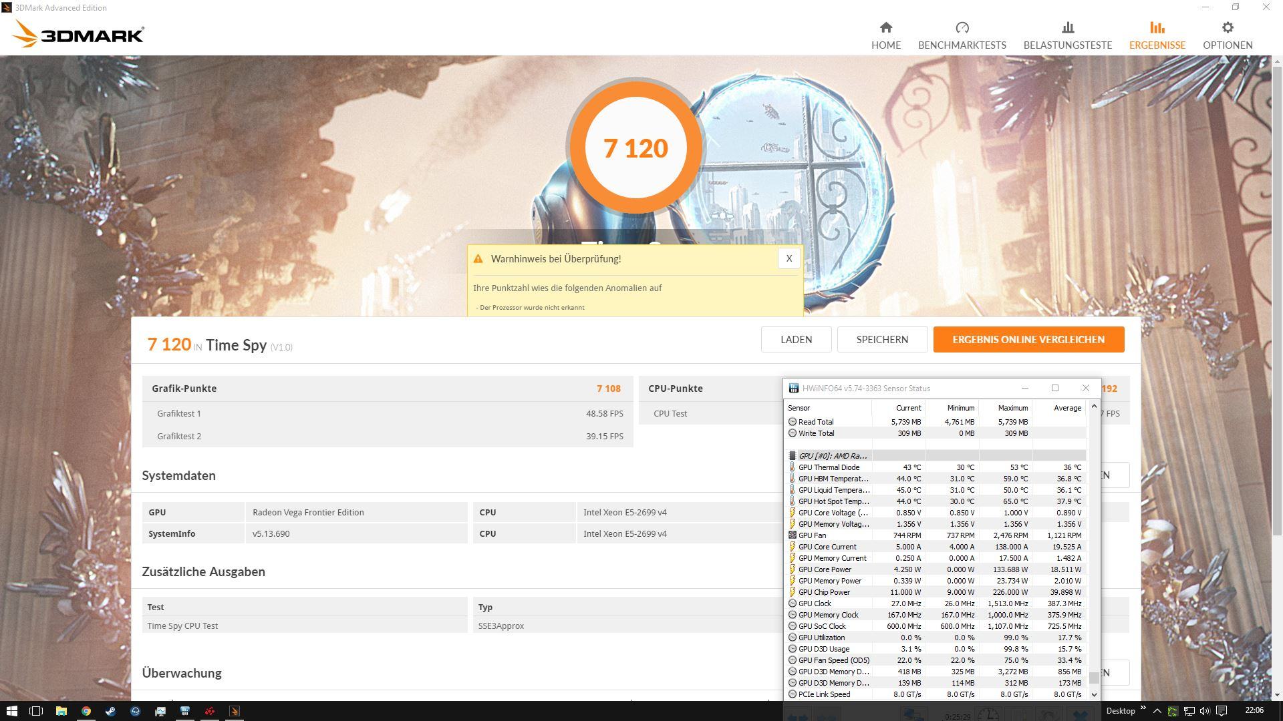Click the Maximum column header in HWiNFO
The image size is (1283, 721).
(x=1012, y=408)
